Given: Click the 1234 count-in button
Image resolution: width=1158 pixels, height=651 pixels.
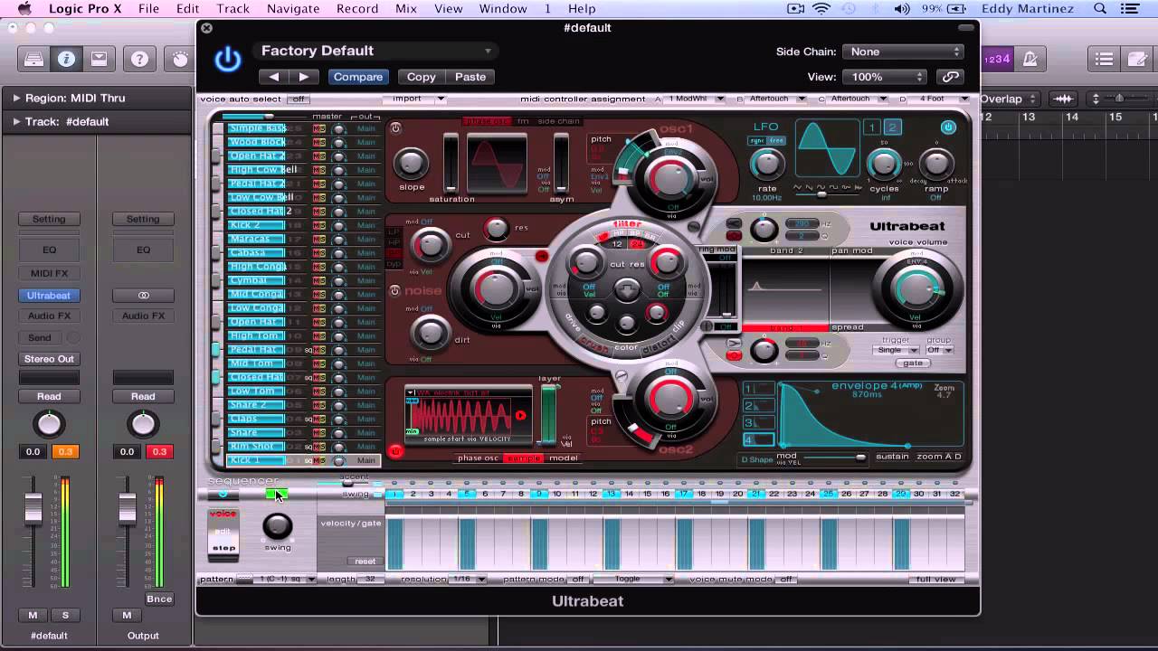Looking at the screenshot, I should [997, 60].
